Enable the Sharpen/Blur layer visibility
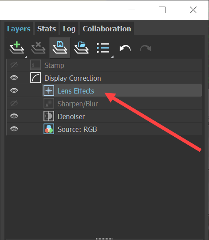Image resolution: width=209 pixels, height=240 pixels. point(14,103)
